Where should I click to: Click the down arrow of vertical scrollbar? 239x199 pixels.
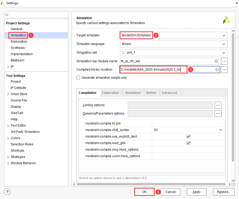233,181
